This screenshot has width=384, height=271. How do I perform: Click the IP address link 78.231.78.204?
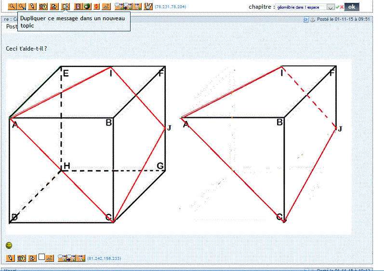click(170, 7)
